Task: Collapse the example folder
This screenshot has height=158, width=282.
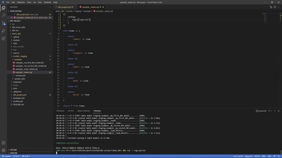Action: point(18,60)
